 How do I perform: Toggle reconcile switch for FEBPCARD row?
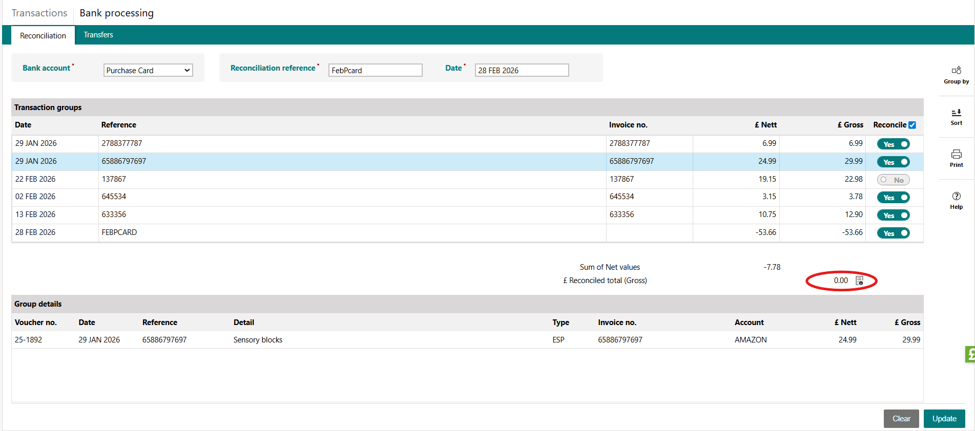[893, 233]
